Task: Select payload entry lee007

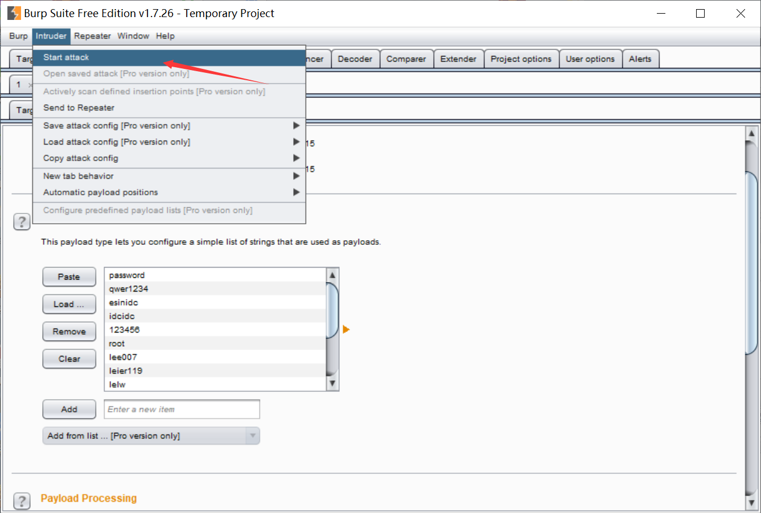Action: [x=215, y=357]
